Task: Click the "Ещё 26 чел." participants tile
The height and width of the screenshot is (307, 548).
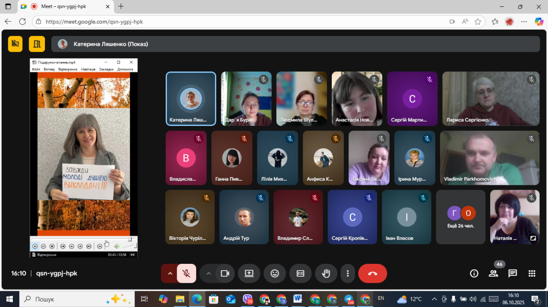Action: click(x=460, y=217)
